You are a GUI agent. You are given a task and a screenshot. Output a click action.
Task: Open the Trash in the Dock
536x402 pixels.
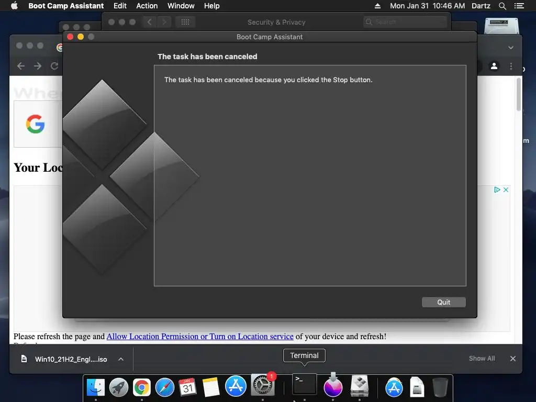(440, 387)
